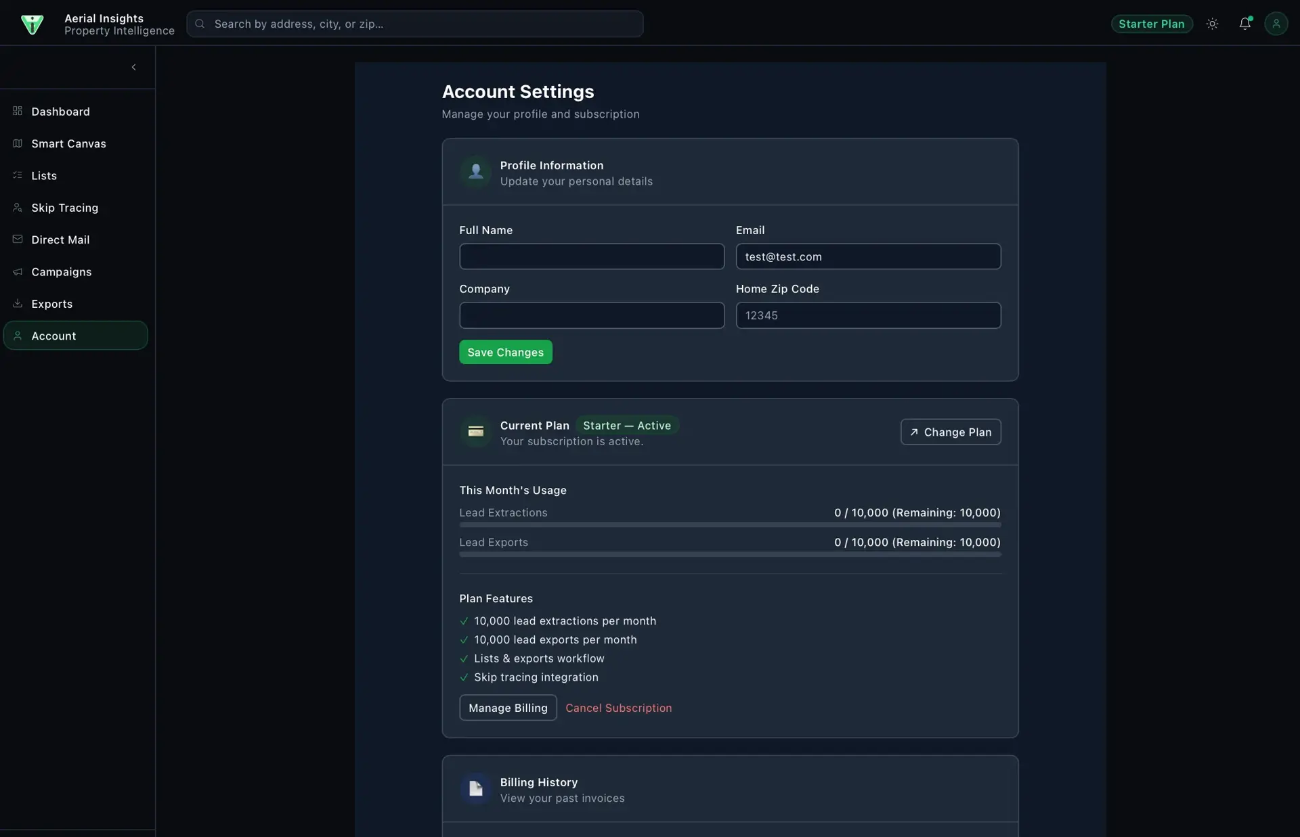Save Changes to profile
Screen dimensions: 1300x837
click(505, 352)
